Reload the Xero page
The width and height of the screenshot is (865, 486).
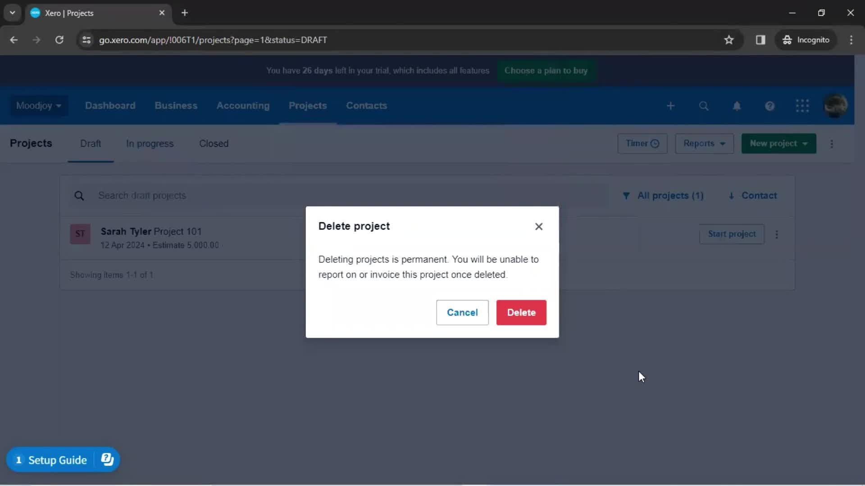pyautogui.click(x=59, y=40)
